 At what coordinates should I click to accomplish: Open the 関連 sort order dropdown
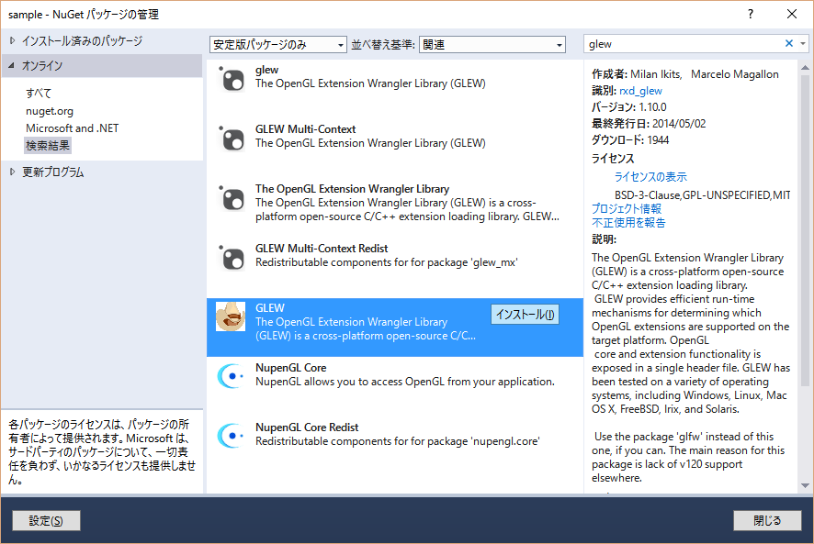pyautogui.click(x=492, y=45)
